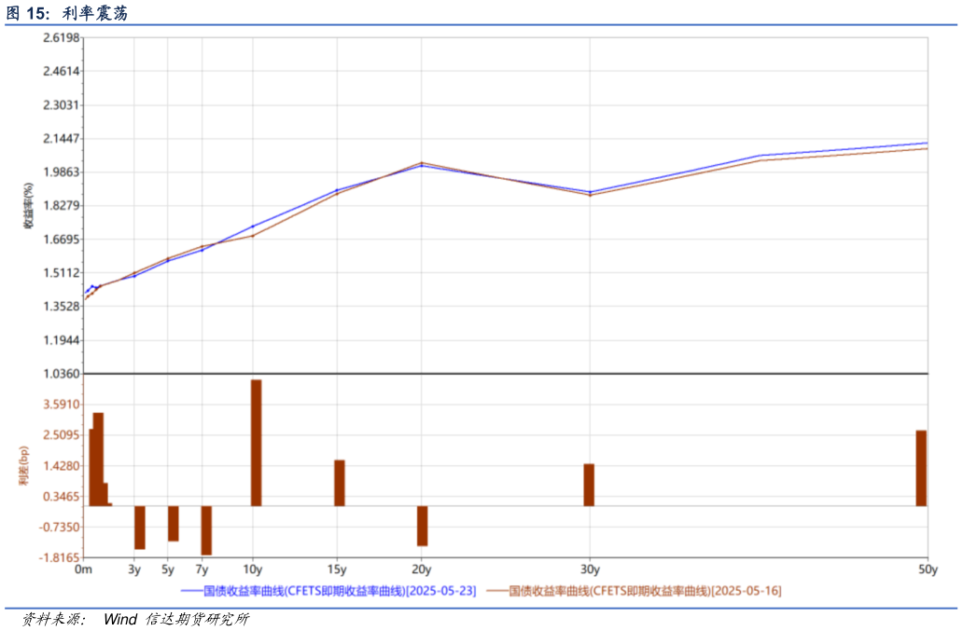Select the tallest spread bar at 10y
Viewport: 963px width, 631px height.
(256, 443)
